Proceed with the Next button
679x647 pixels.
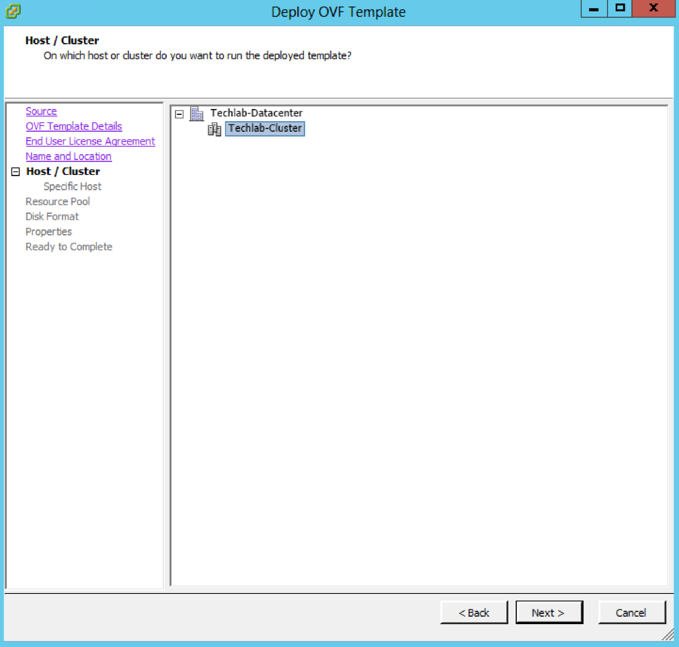pos(549,612)
